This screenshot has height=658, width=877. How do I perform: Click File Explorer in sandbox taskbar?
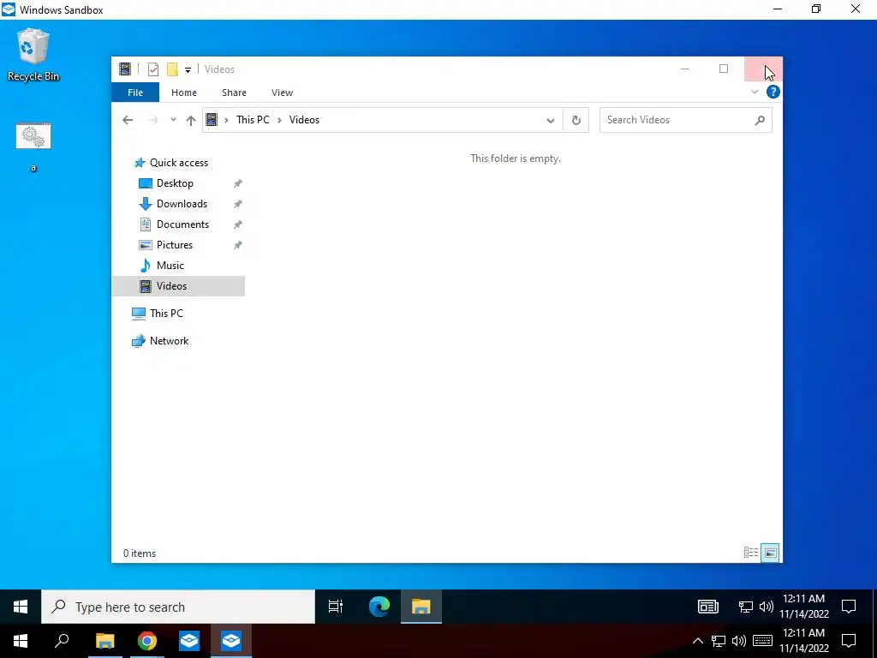[421, 607]
